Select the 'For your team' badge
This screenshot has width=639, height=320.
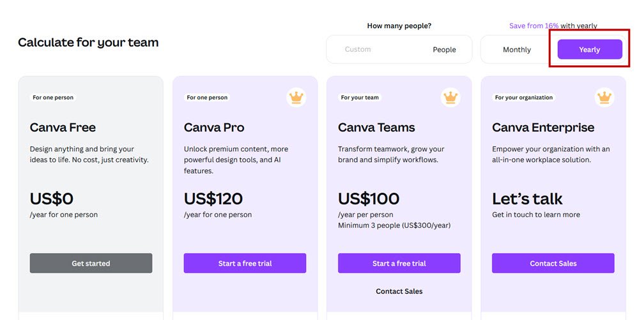(x=360, y=98)
